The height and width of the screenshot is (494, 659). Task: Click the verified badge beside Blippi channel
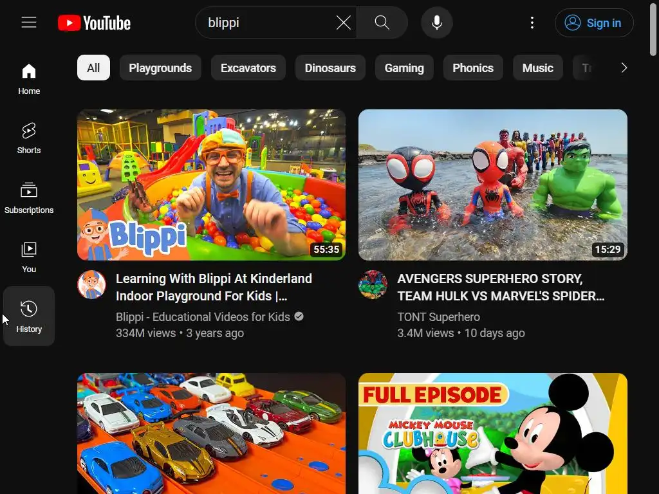(x=299, y=316)
